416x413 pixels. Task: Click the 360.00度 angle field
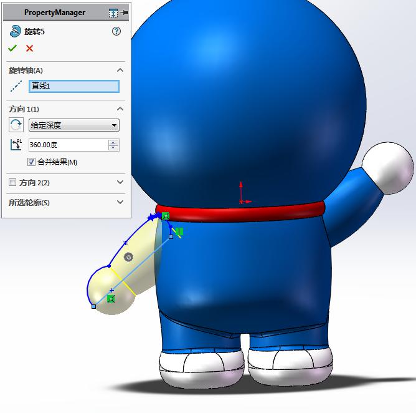click(x=68, y=145)
